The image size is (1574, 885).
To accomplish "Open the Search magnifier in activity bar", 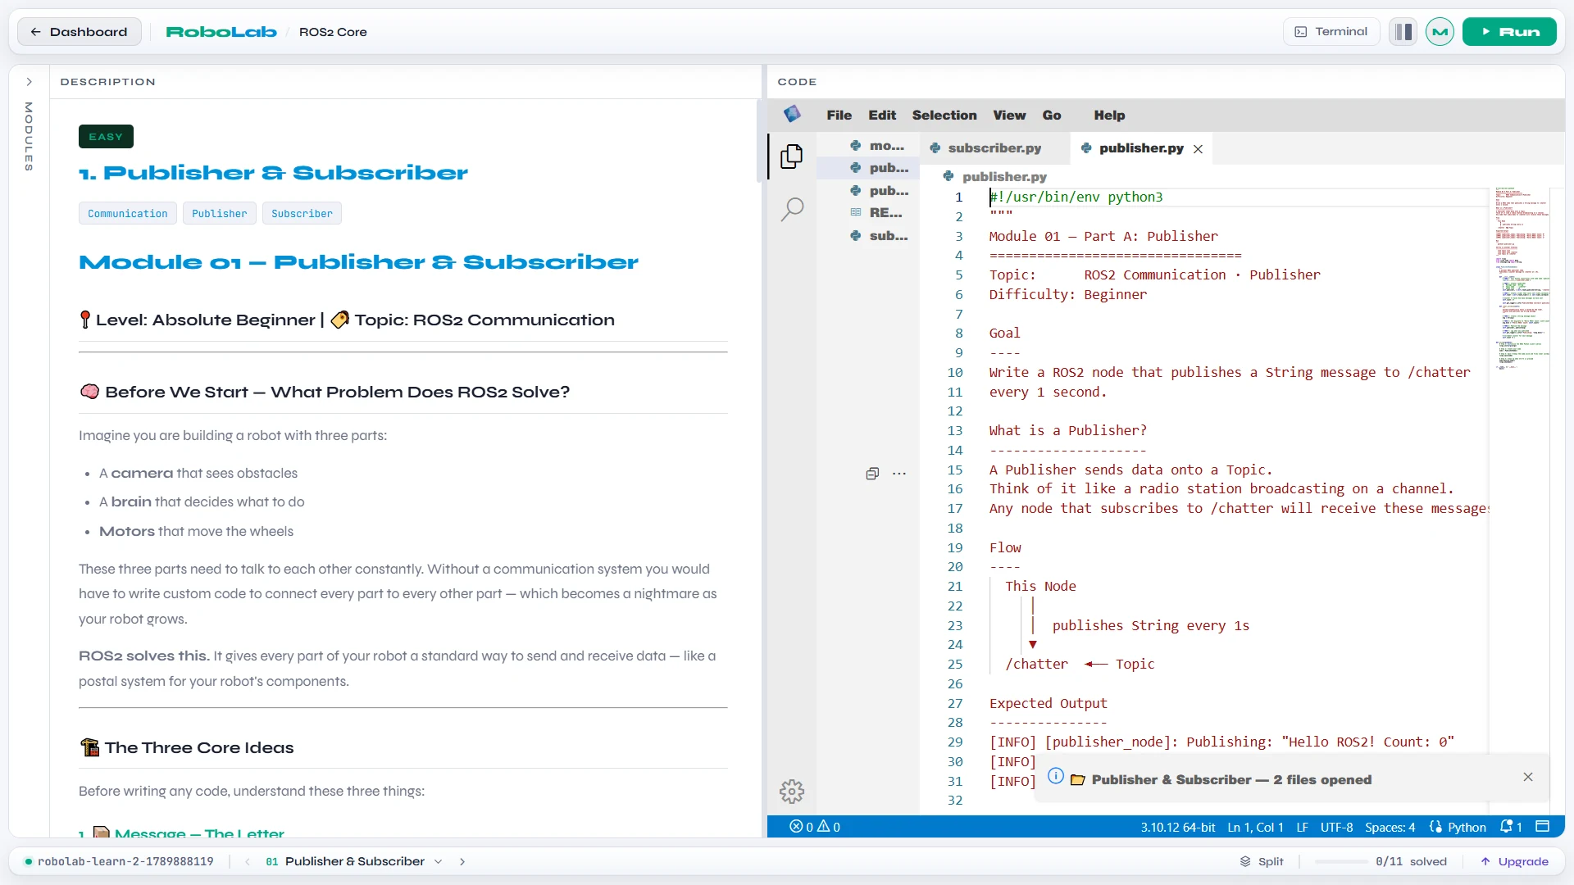I will tap(791, 210).
